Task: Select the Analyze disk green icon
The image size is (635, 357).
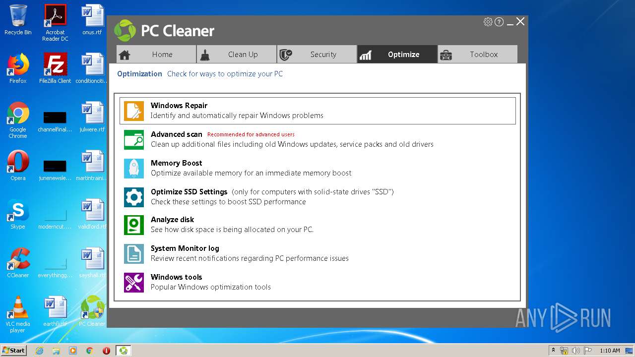Action: [x=134, y=225]
